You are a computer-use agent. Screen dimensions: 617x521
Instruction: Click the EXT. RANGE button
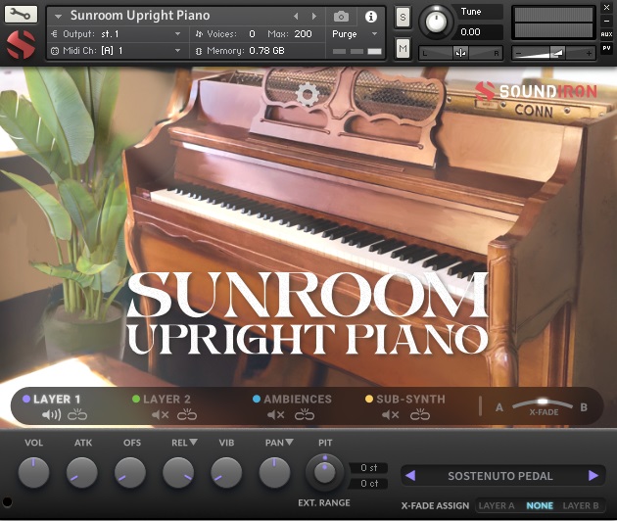click(x=324, y=502)
